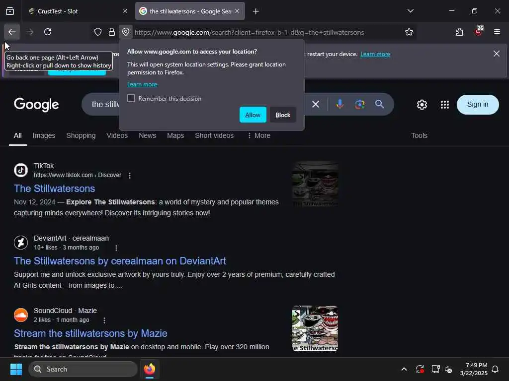Block google.com location access
The height and width of the screenshot is (381, 509).
coord(283,115)
